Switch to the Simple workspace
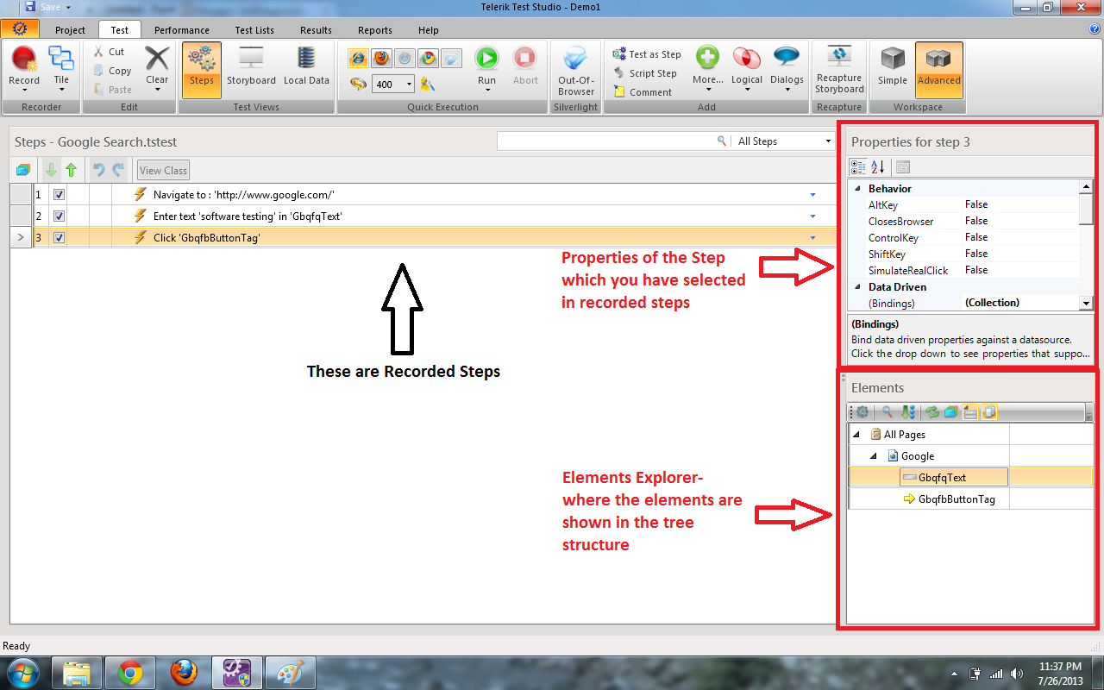Image resolution: width=1104 pixels, height=690 pixels. click(x=893, y=66)
